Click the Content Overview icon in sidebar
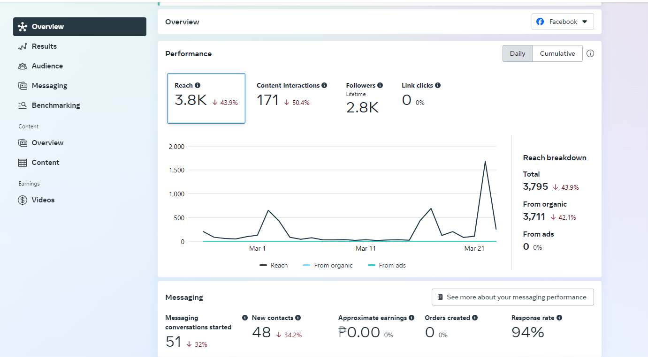The width and height of the screenshot is (648, 357). point(23,143)
